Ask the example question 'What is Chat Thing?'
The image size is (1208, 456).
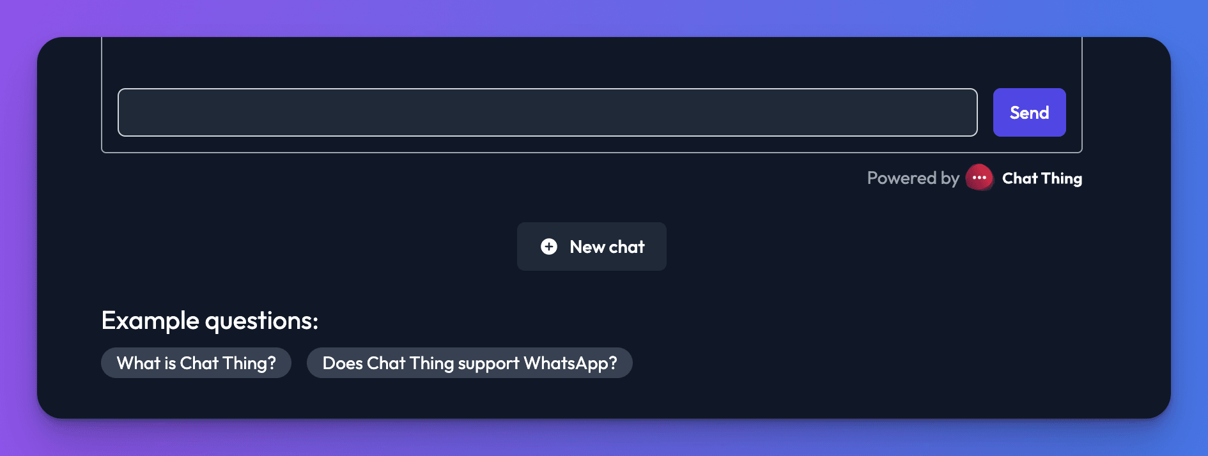[196, 362]
